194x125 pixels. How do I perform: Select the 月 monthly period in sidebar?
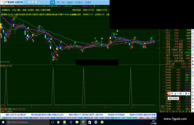click(x=193, y=102)
